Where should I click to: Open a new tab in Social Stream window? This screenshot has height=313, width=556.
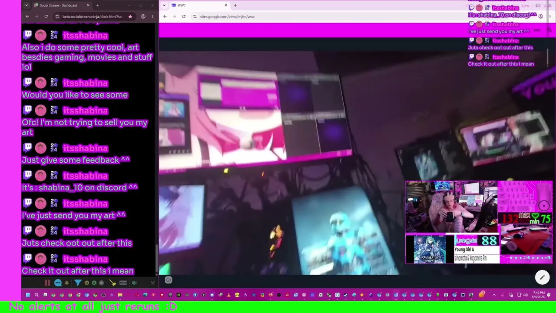click(98, 5)
